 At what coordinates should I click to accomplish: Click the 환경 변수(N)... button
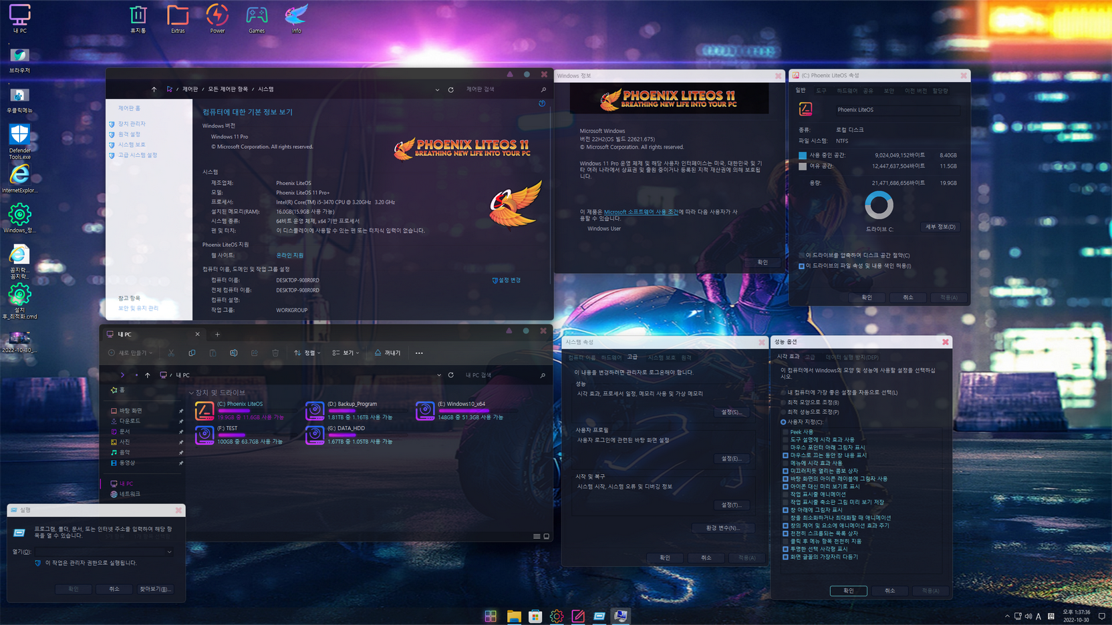(x=722, y=528)
